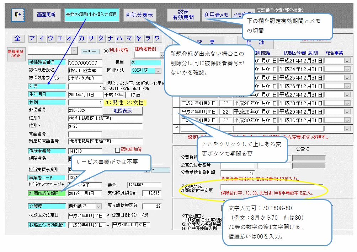Select the ハ kana index button
Screen dimensions: 357x252
click(x=119, y=39)
